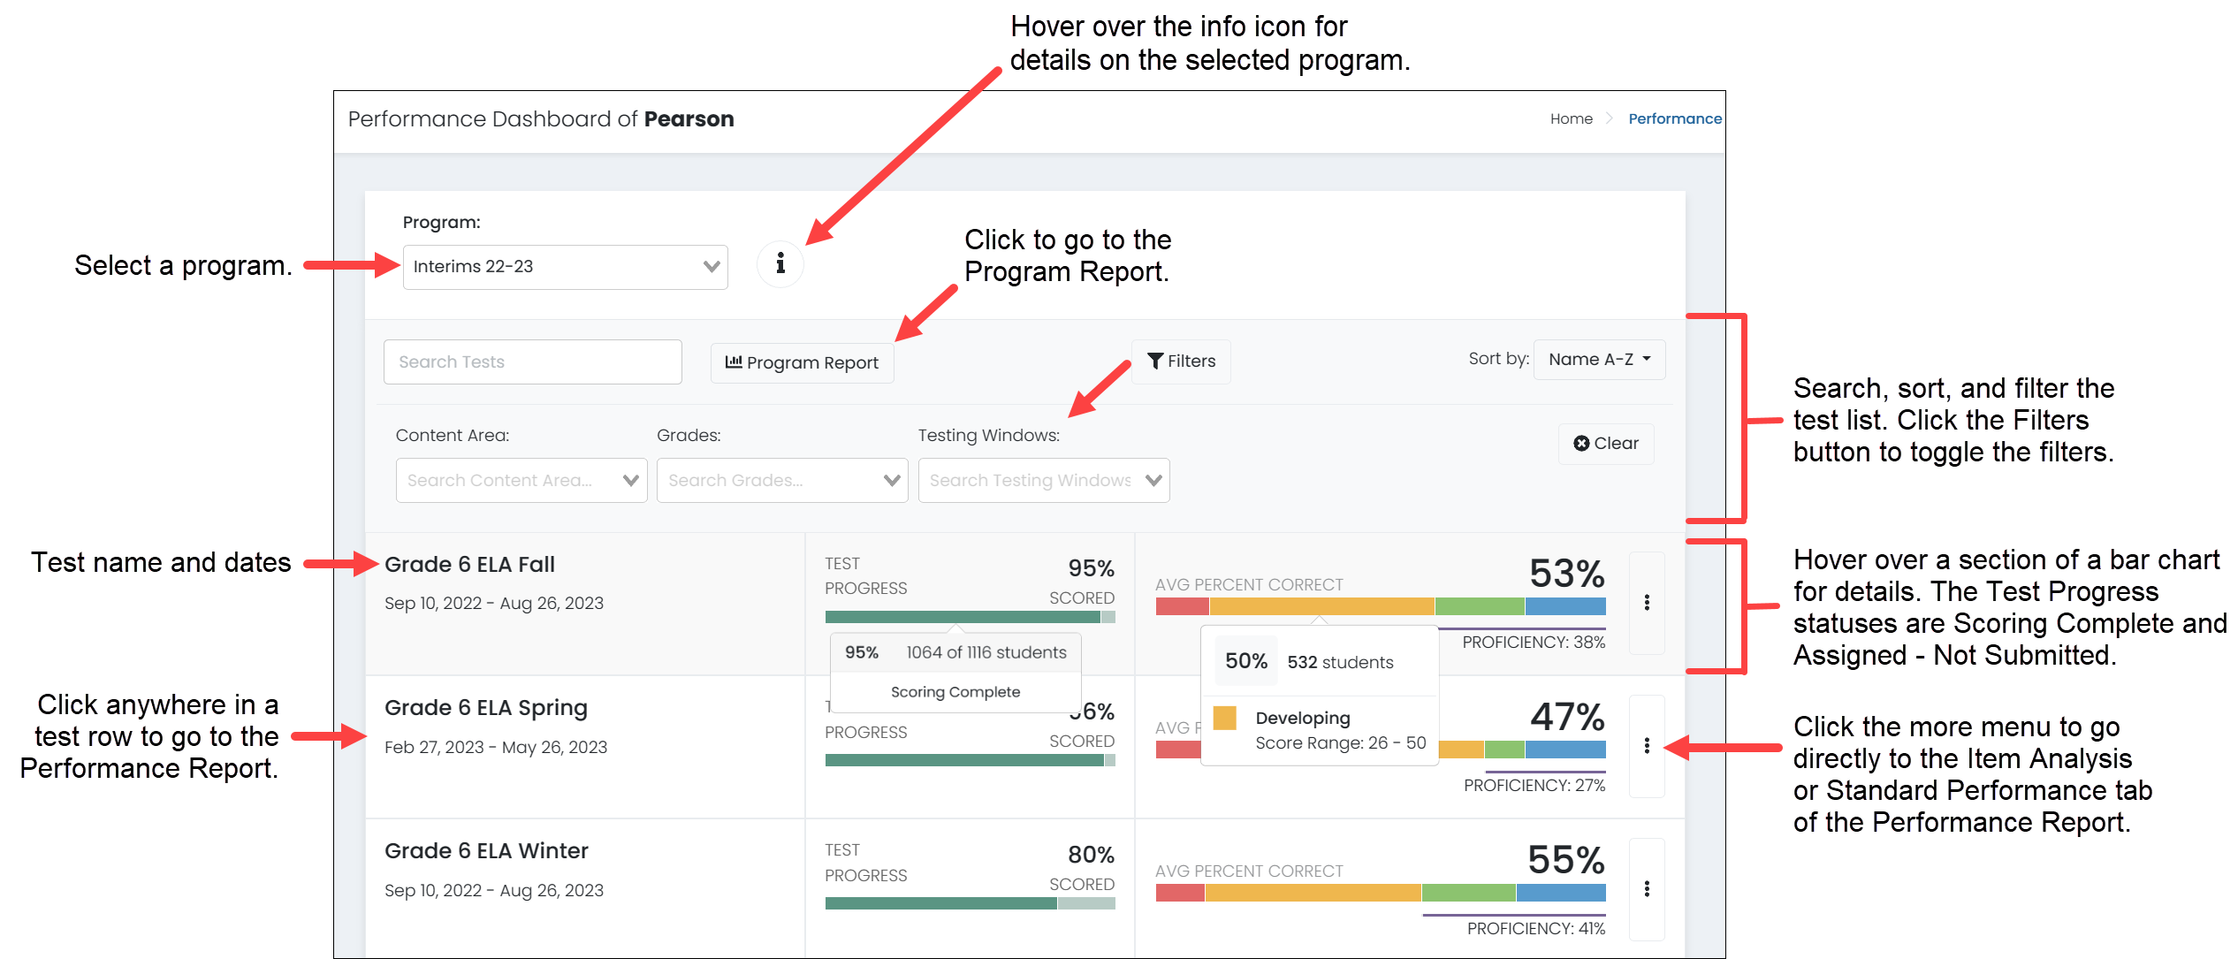Viewport: 2238px width, 959px height.
Task: Select the Performance breadcrumb item
Action: 1673,118
